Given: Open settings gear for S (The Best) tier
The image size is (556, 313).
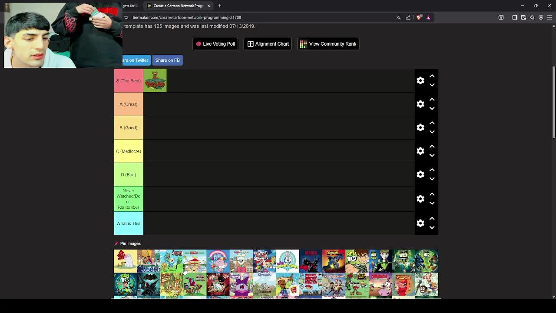Looking at the screenshot, I should click(x=420, y=81).
